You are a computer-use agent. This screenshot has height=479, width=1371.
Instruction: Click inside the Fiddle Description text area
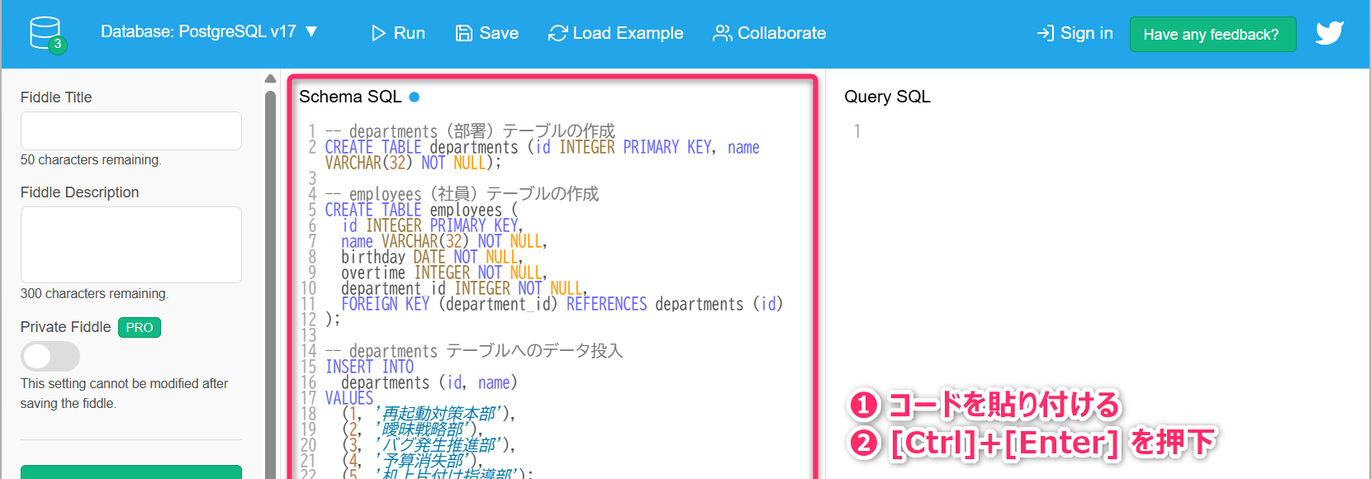tap(130, 244)
